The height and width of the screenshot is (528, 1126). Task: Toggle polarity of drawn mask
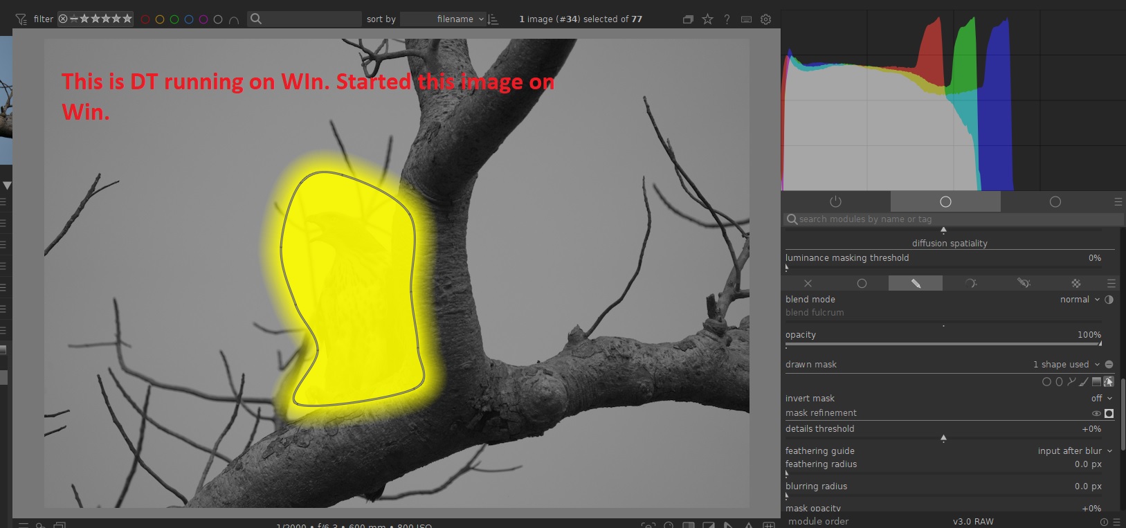click(x=1109, y=365)
